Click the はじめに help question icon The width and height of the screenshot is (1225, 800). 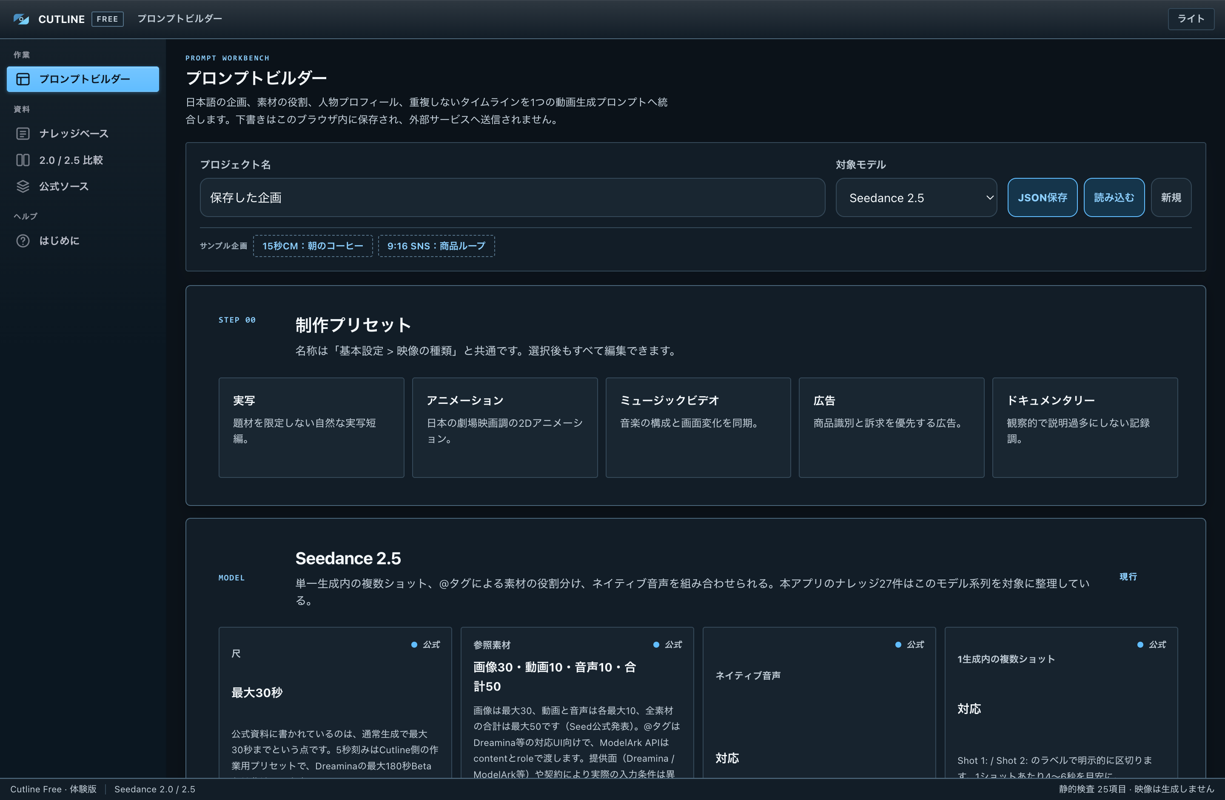tap(23, 241)
